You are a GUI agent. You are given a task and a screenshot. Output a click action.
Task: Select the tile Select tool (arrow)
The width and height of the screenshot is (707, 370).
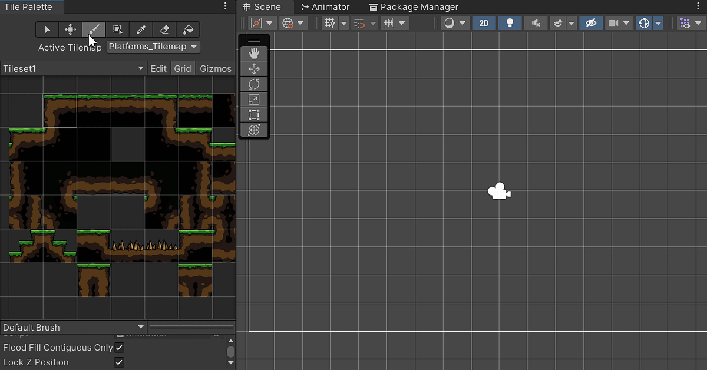click(47, 29)
